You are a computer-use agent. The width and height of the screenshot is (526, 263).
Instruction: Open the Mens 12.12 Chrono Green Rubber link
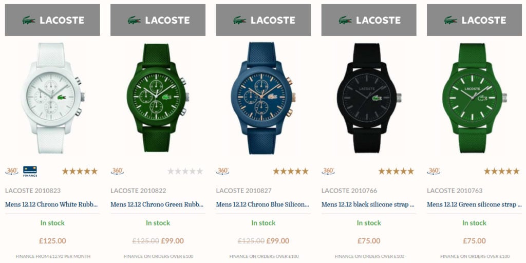[x=157, y=204]
